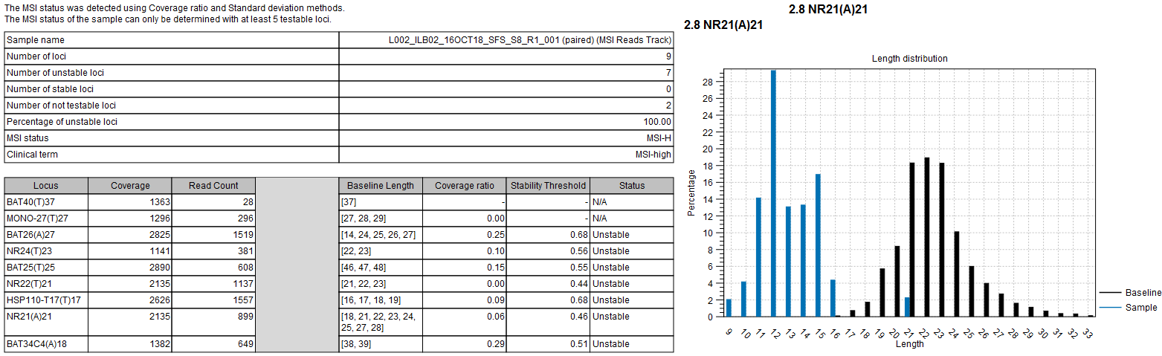The image size is (1162, 356).
Task: Click the Baseline legend entry
Action: (1143, 293)
